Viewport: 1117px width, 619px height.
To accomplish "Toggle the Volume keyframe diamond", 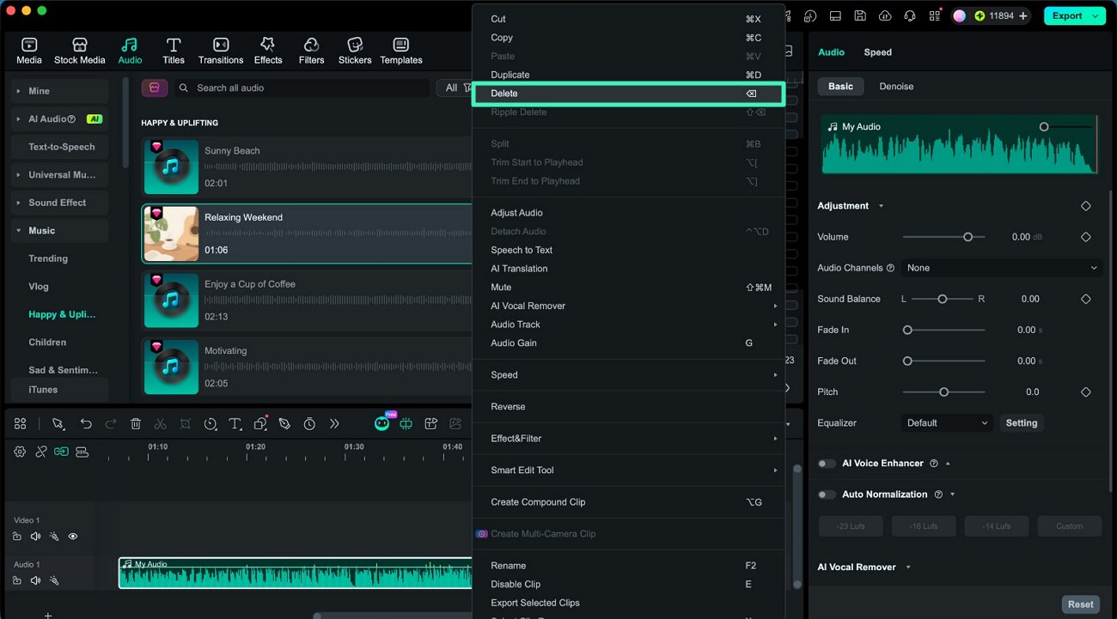I will (1085, 237).
